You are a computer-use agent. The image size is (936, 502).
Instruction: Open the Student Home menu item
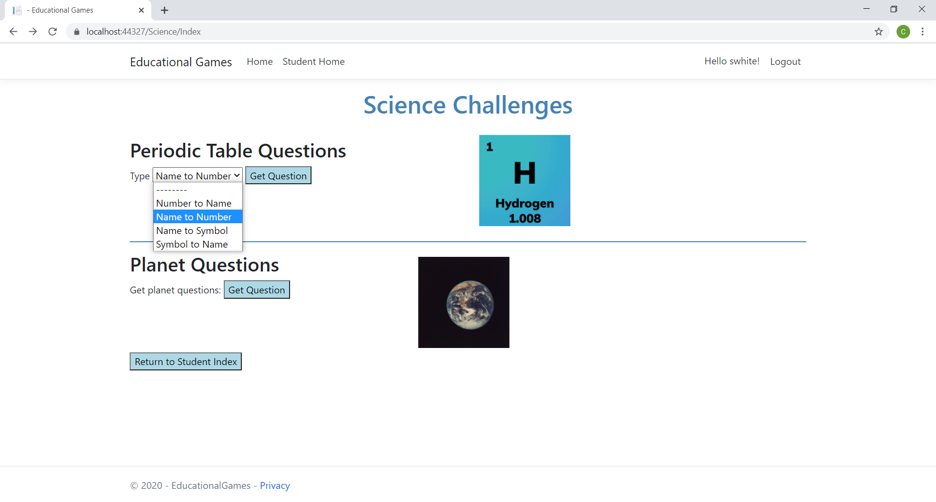[x=313, y=61]
